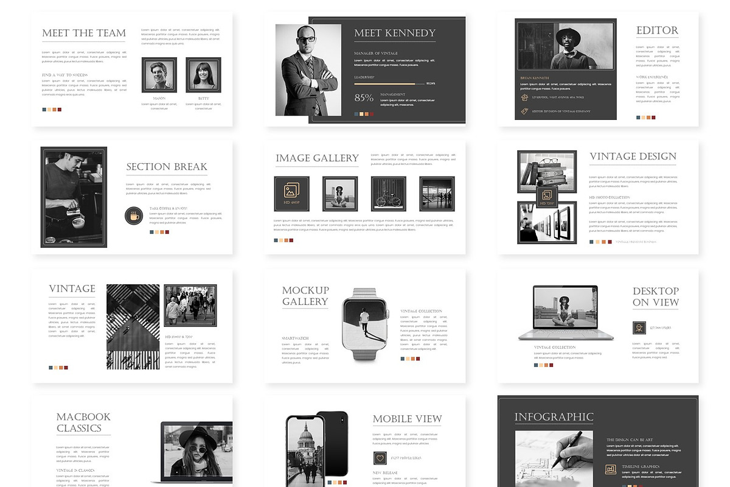Click the "HD Photo Collection" subheading
Image resolution: width=730 pixels, height=487 pixels.
(610, 198)
